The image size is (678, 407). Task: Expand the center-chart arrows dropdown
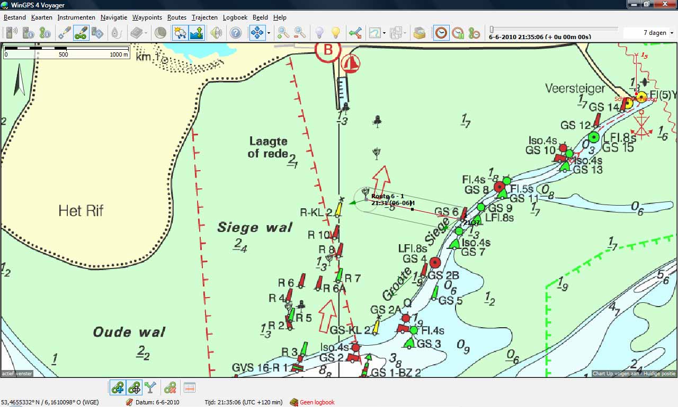(269, 33)
